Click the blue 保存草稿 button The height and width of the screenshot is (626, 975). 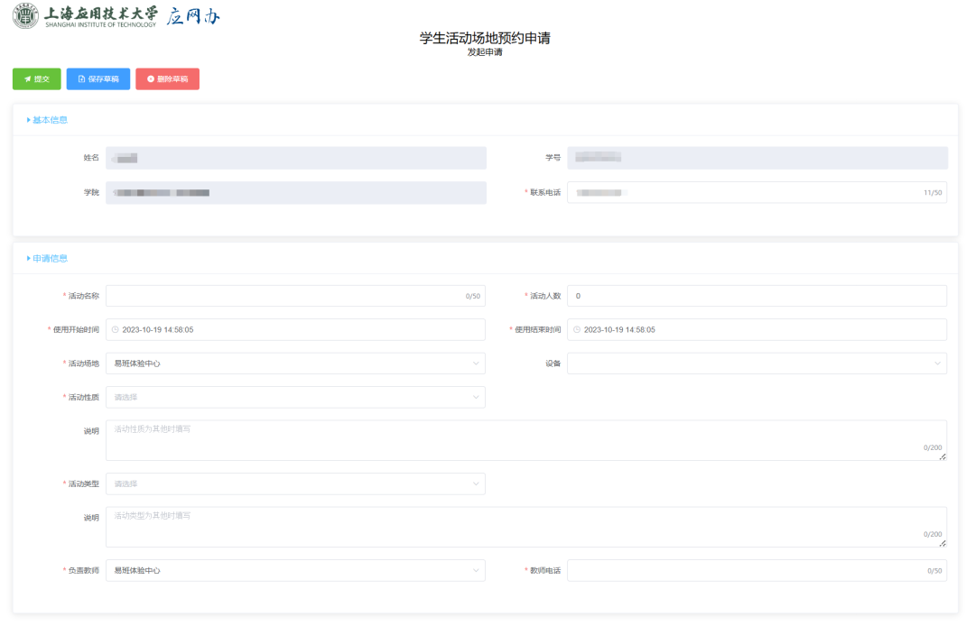[97, 78]
